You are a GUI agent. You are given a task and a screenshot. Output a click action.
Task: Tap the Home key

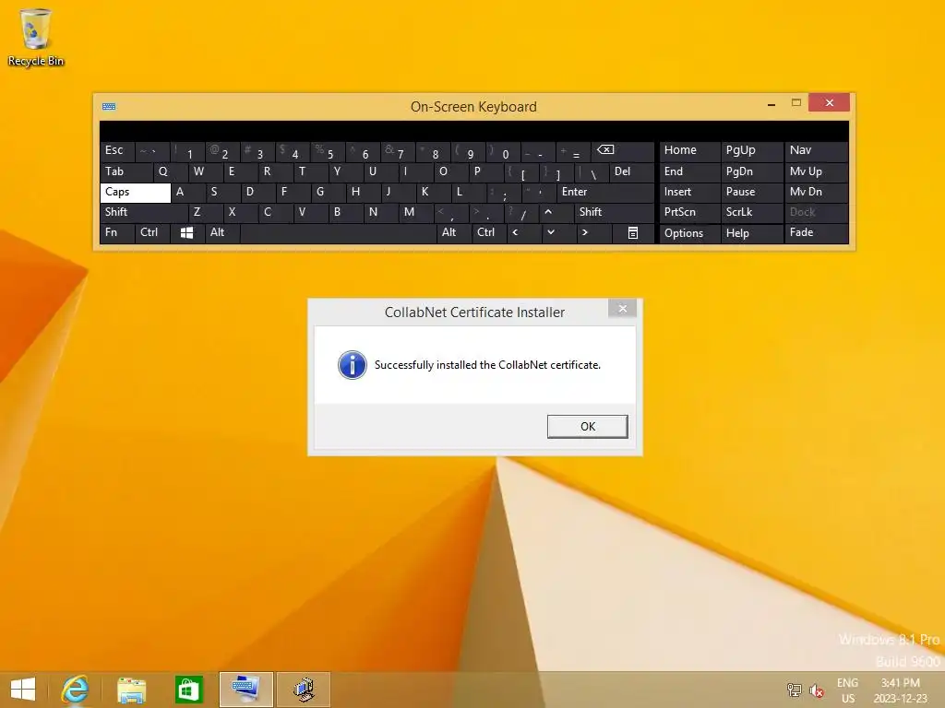[x=690, y=150]
